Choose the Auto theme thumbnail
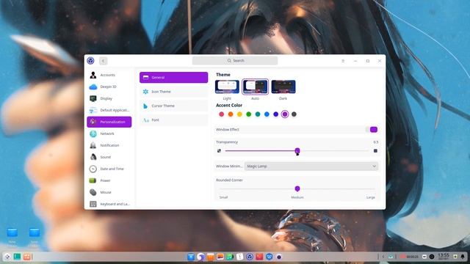 click(255, 87)
